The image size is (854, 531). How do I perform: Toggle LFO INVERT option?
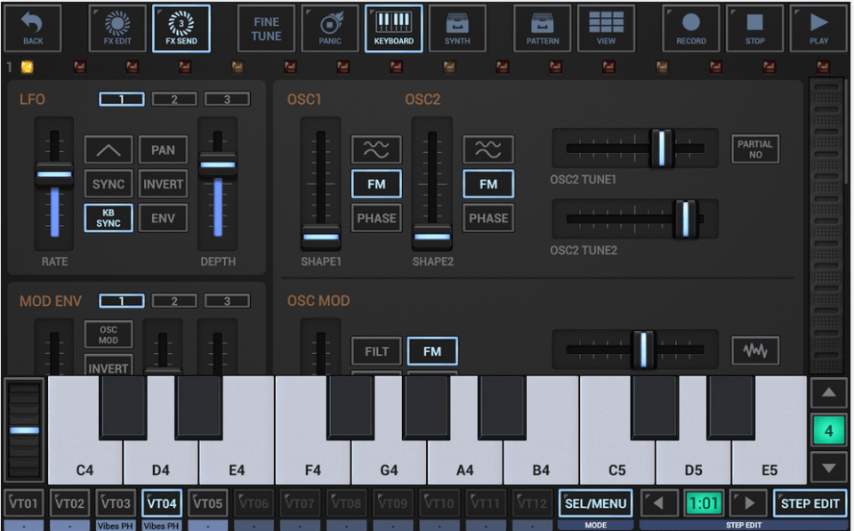coord(163,184)
